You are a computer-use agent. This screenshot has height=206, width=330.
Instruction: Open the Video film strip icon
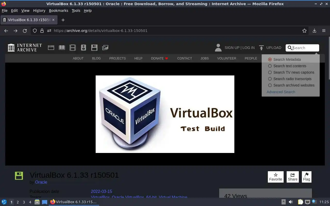[x=73, y=48]
